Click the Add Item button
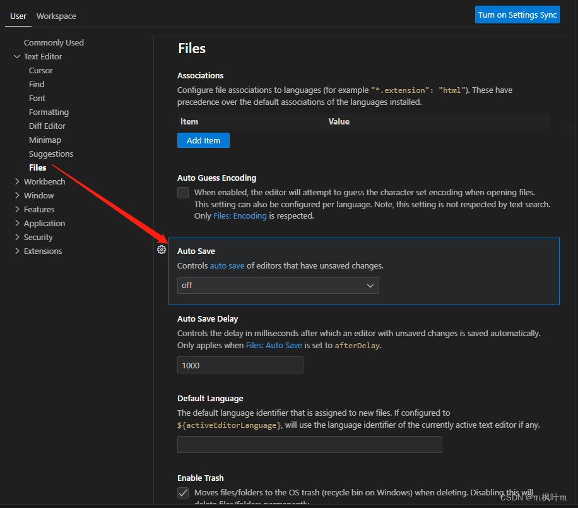 pyautogui.click(x=203, y=140)
